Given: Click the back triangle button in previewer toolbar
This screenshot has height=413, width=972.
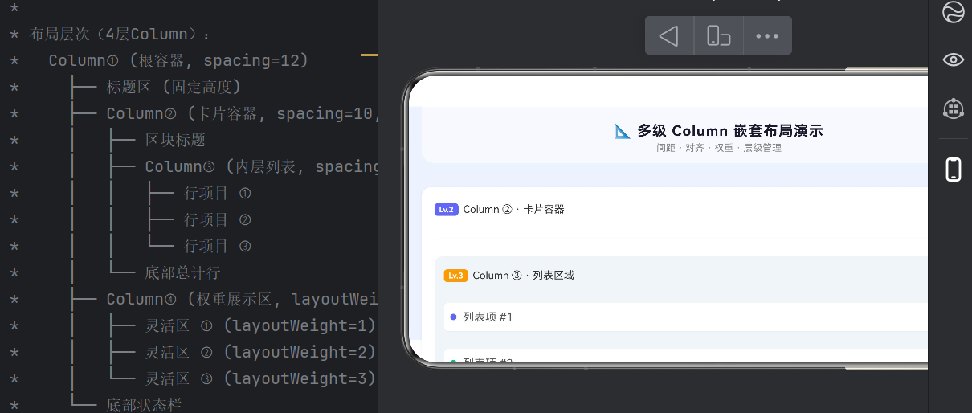Looking at the screenshot, I should pyautogui.click(x=669, y=36).
